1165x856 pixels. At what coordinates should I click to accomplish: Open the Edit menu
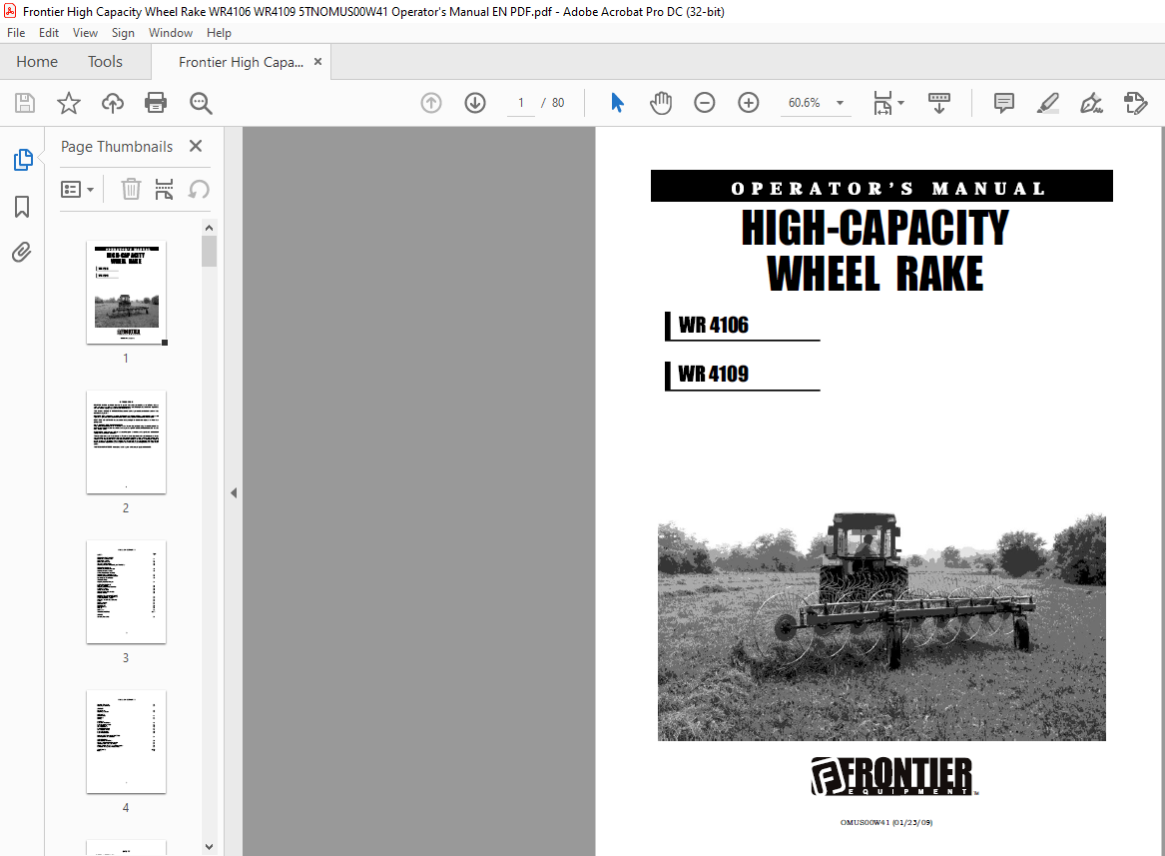point(48,33)
